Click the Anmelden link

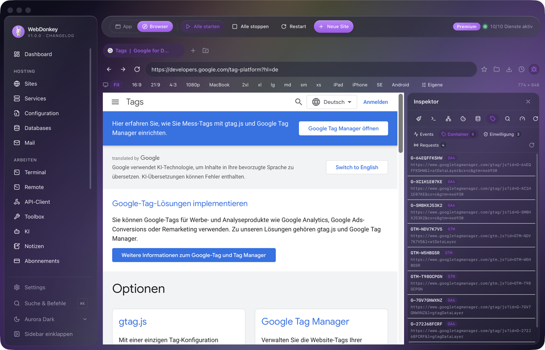tap(376, 102)
